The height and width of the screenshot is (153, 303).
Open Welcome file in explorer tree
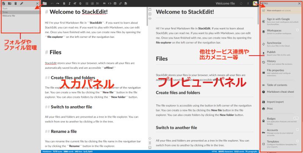coord(21,16)
